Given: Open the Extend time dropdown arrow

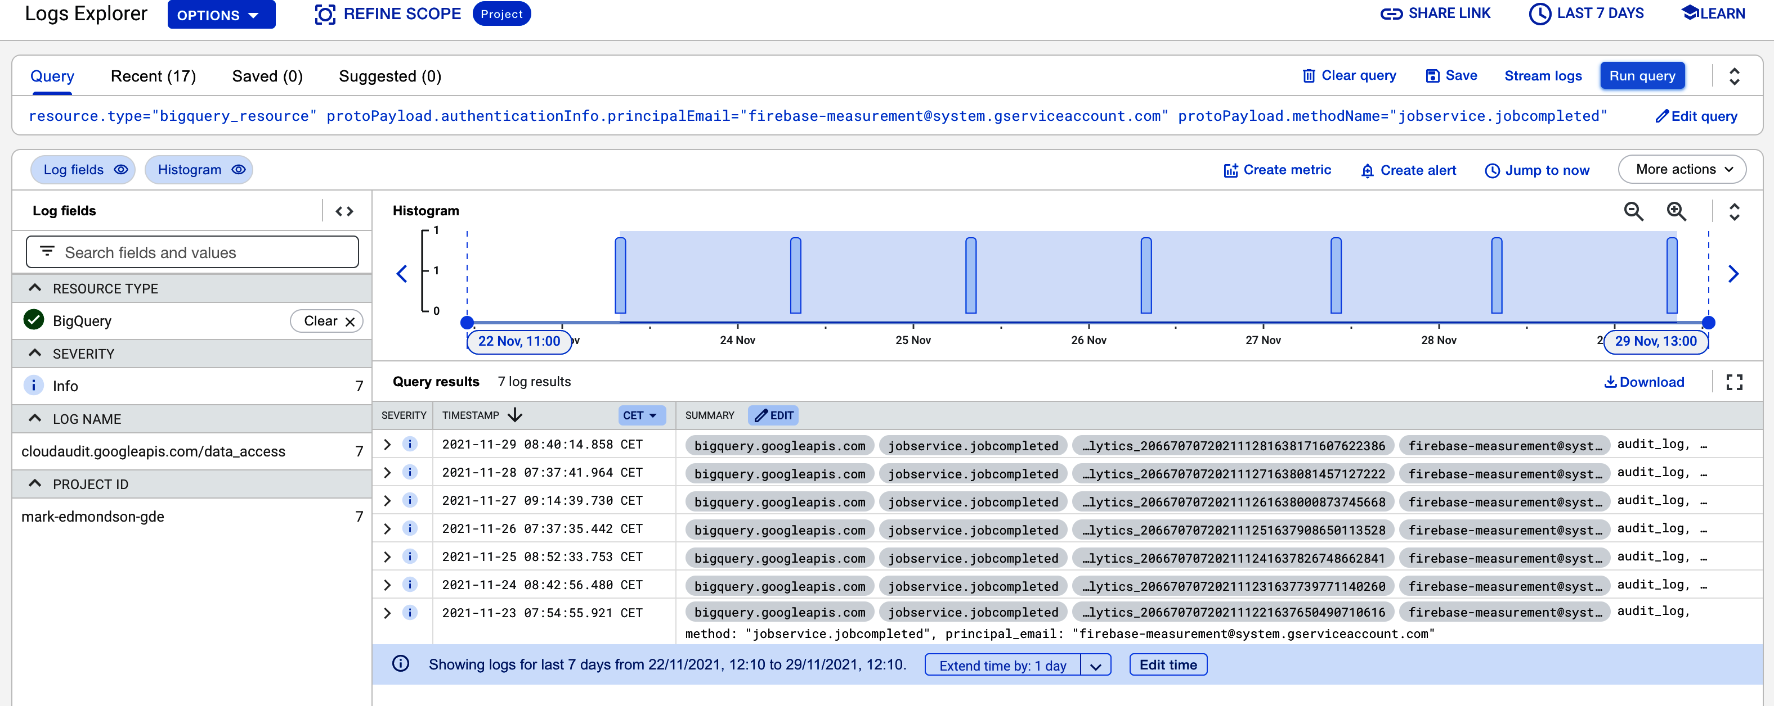Looking at the screenshot, I should tap(1095, 665).
